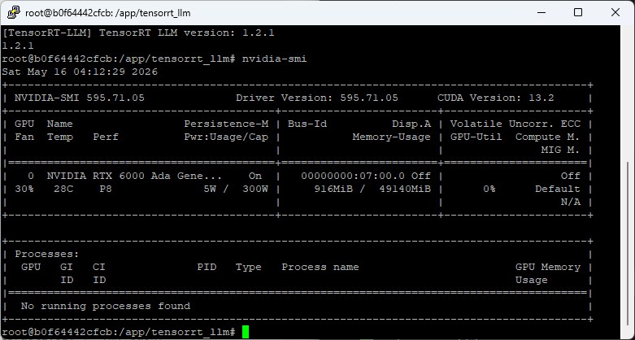Click fan speed value '30%'
The width and height of the screenshot is (635, 340).
pos(24,189)
